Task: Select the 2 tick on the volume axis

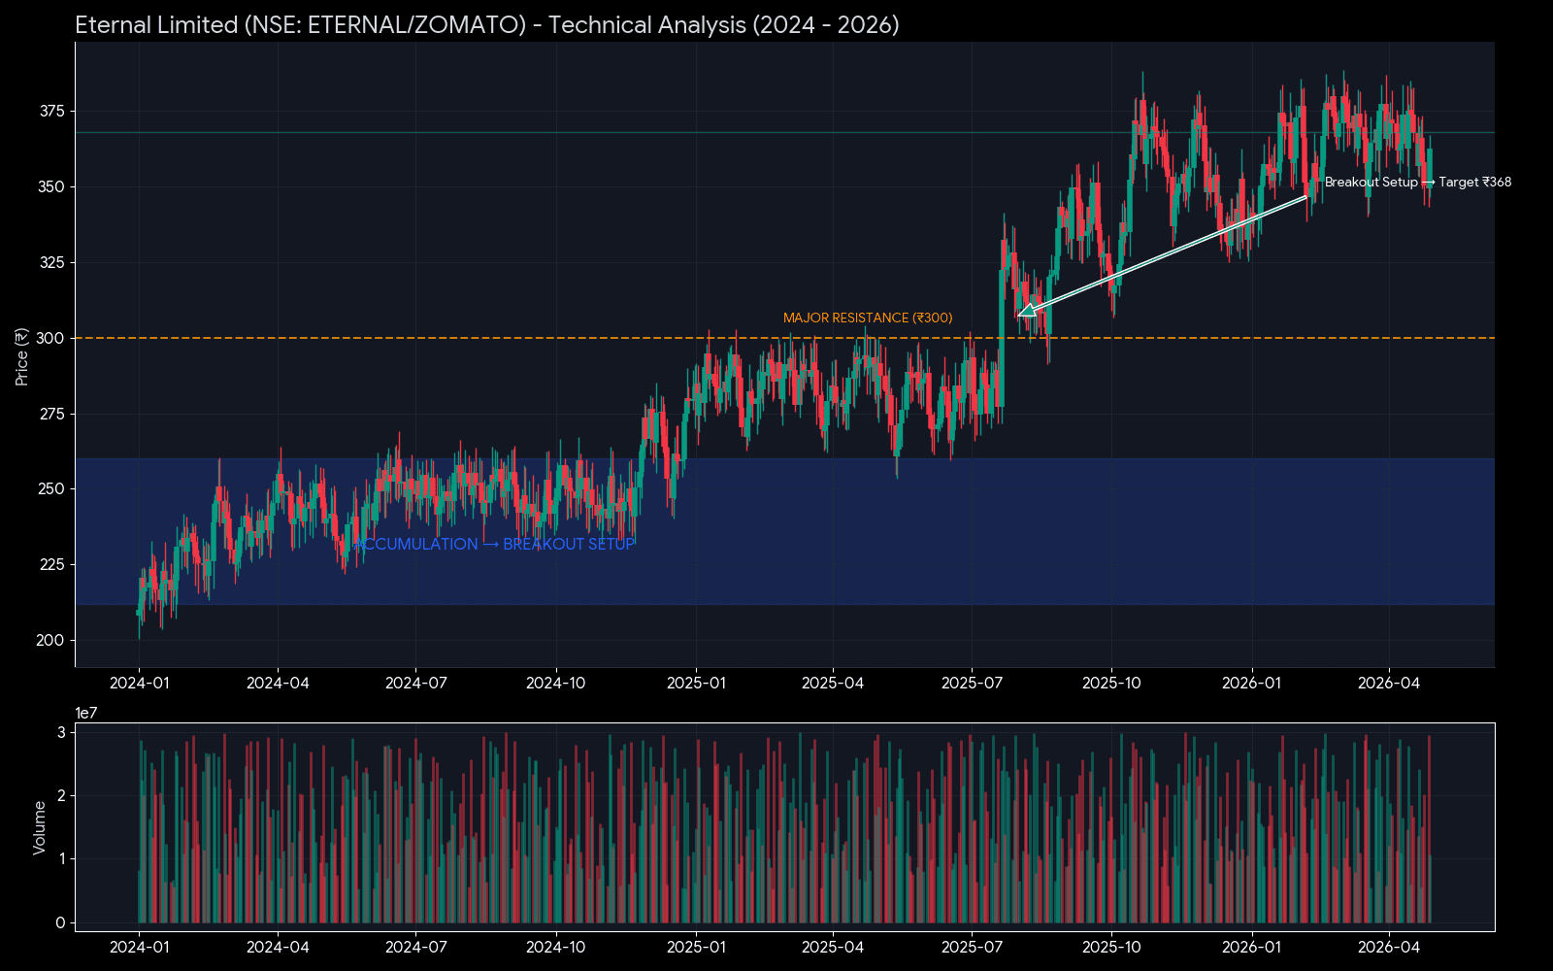Action: [x=61, y=796]
